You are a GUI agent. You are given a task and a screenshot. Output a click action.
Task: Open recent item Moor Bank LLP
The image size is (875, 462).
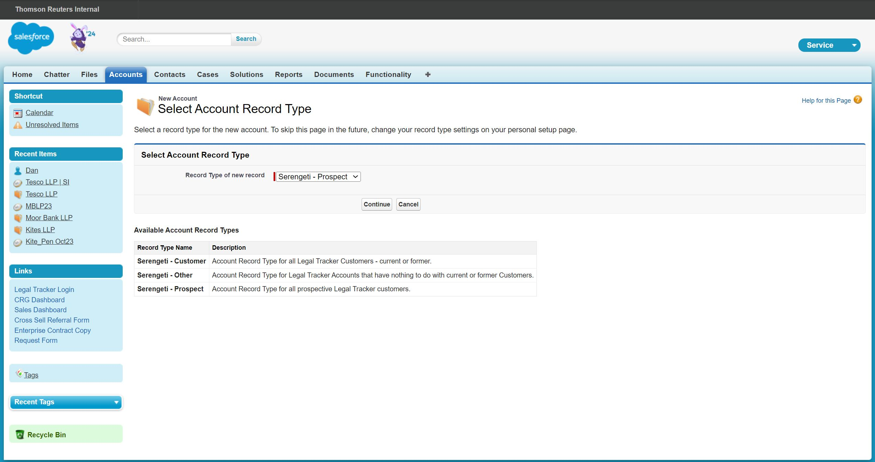[49, 218]
